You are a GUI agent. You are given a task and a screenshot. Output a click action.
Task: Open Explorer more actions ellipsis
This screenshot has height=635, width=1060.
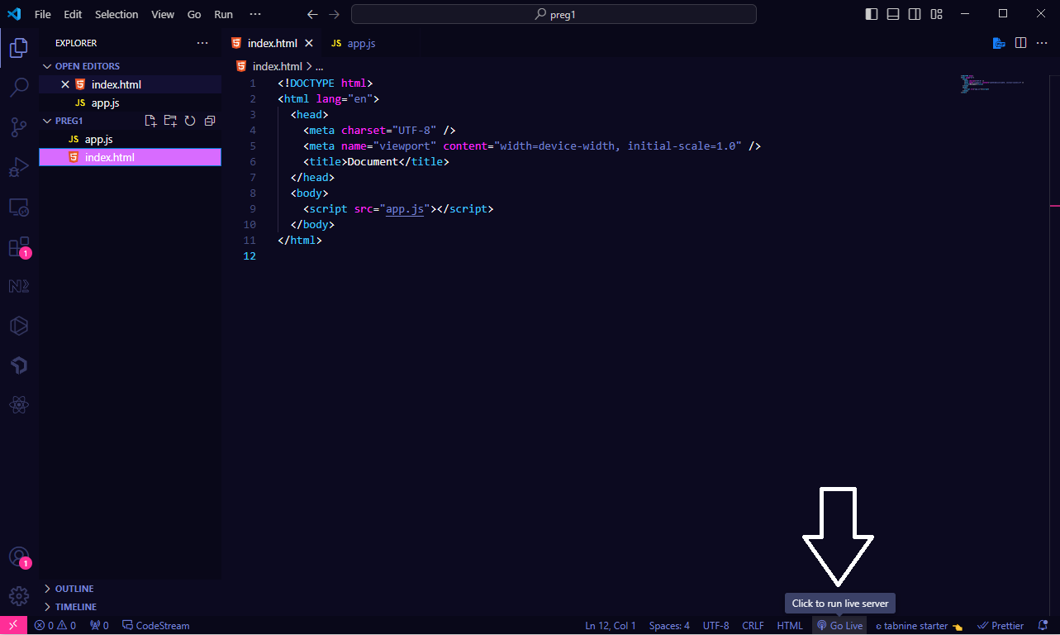(x=202, y=43)
